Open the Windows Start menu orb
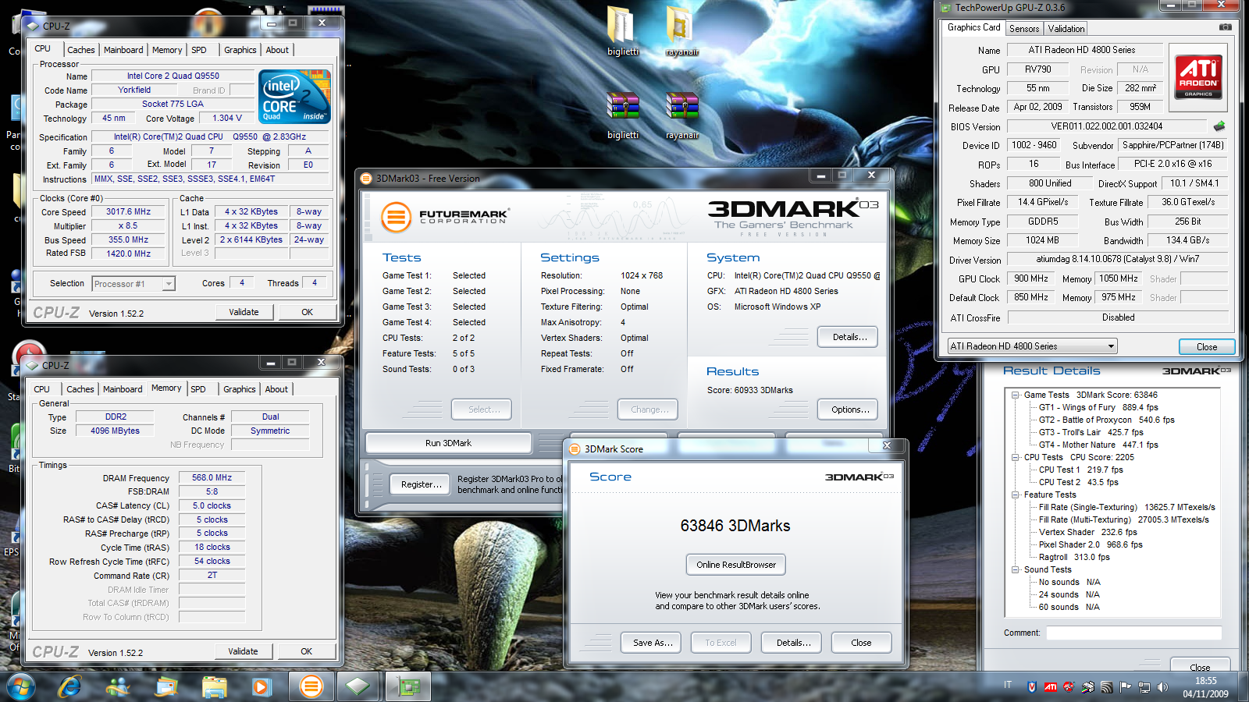Viewport: 1249px width, 702px height. click(x=21, y=686)
